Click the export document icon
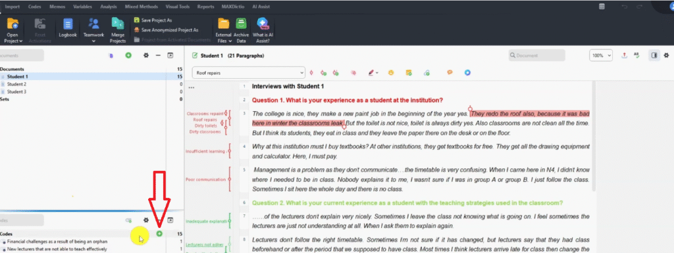 pos(624,55)
